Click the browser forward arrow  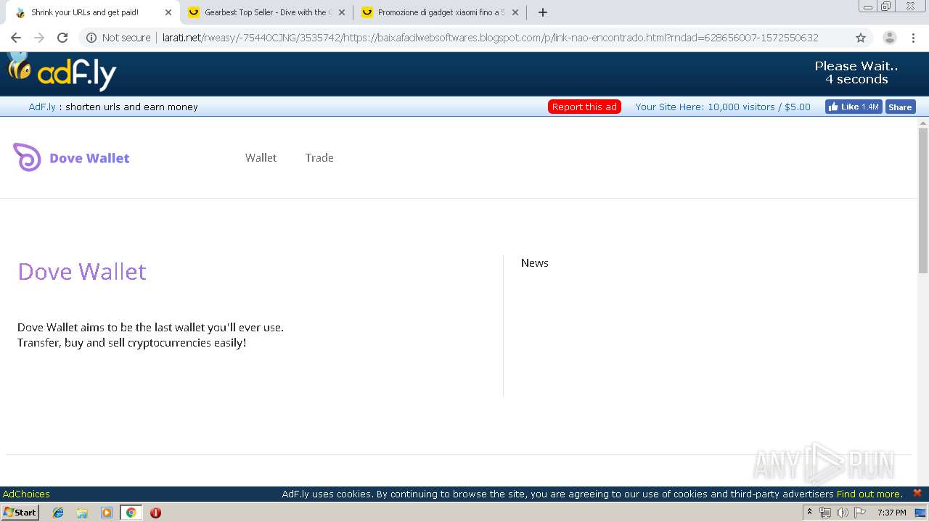39,38
